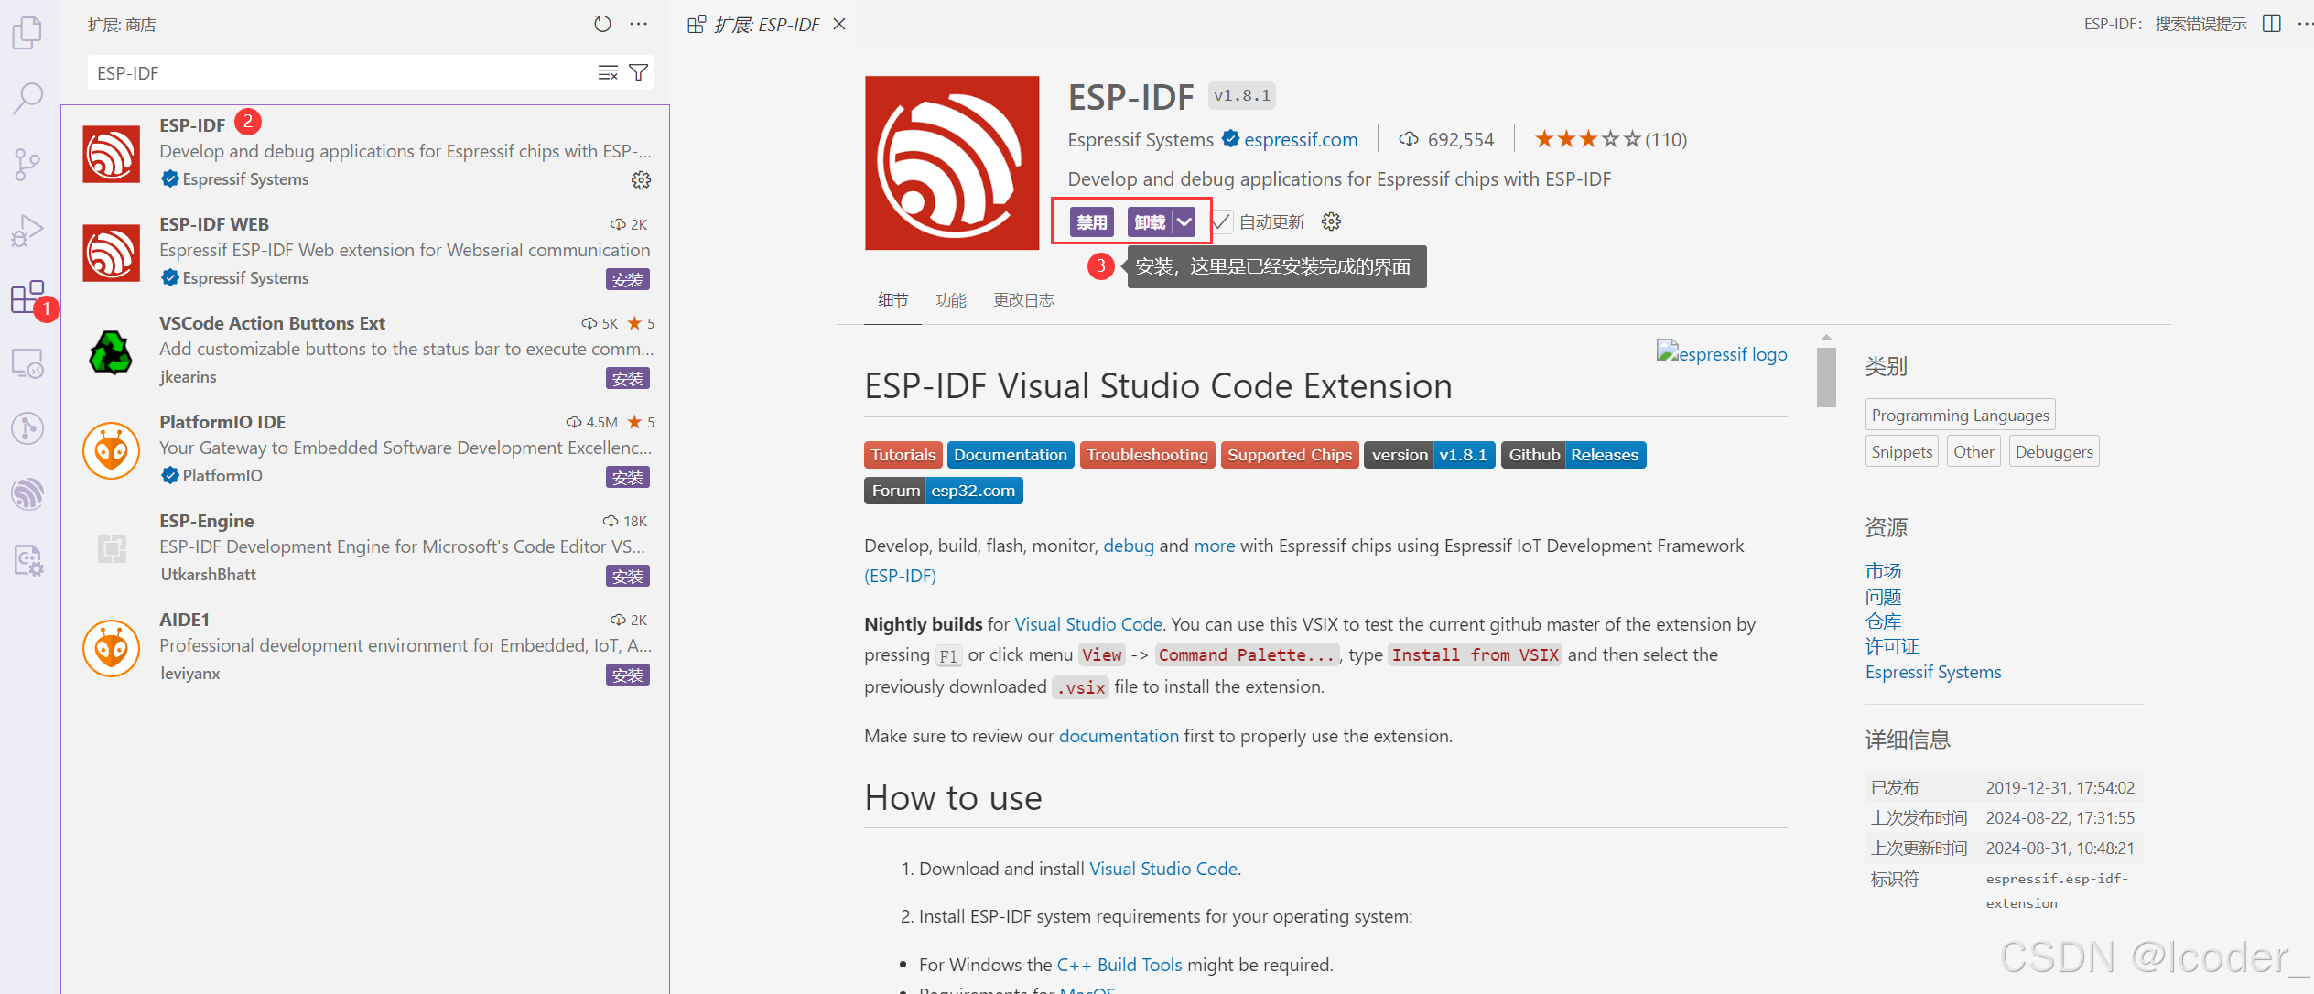Clear the extension search results

(607, 72)
